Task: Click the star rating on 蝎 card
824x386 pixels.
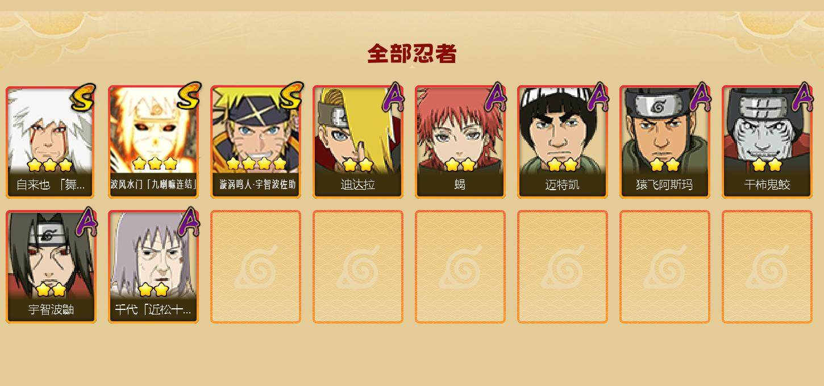Action: 460,165
